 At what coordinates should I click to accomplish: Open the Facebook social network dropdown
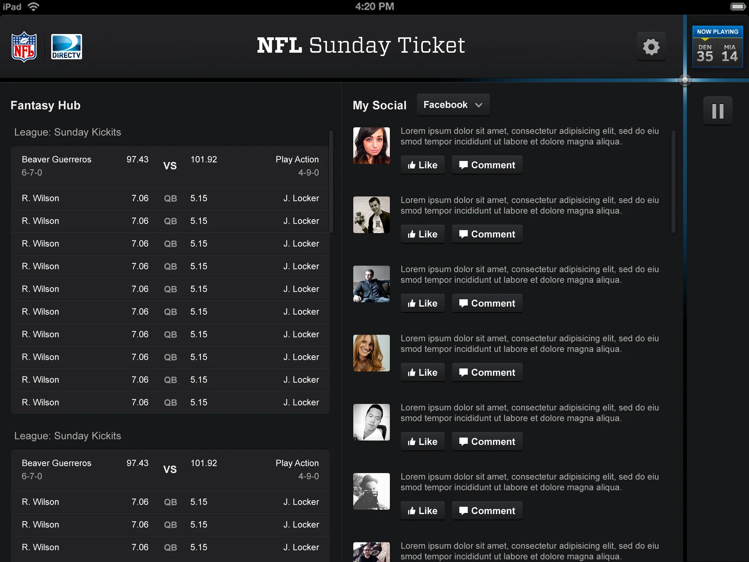(453, 105)
